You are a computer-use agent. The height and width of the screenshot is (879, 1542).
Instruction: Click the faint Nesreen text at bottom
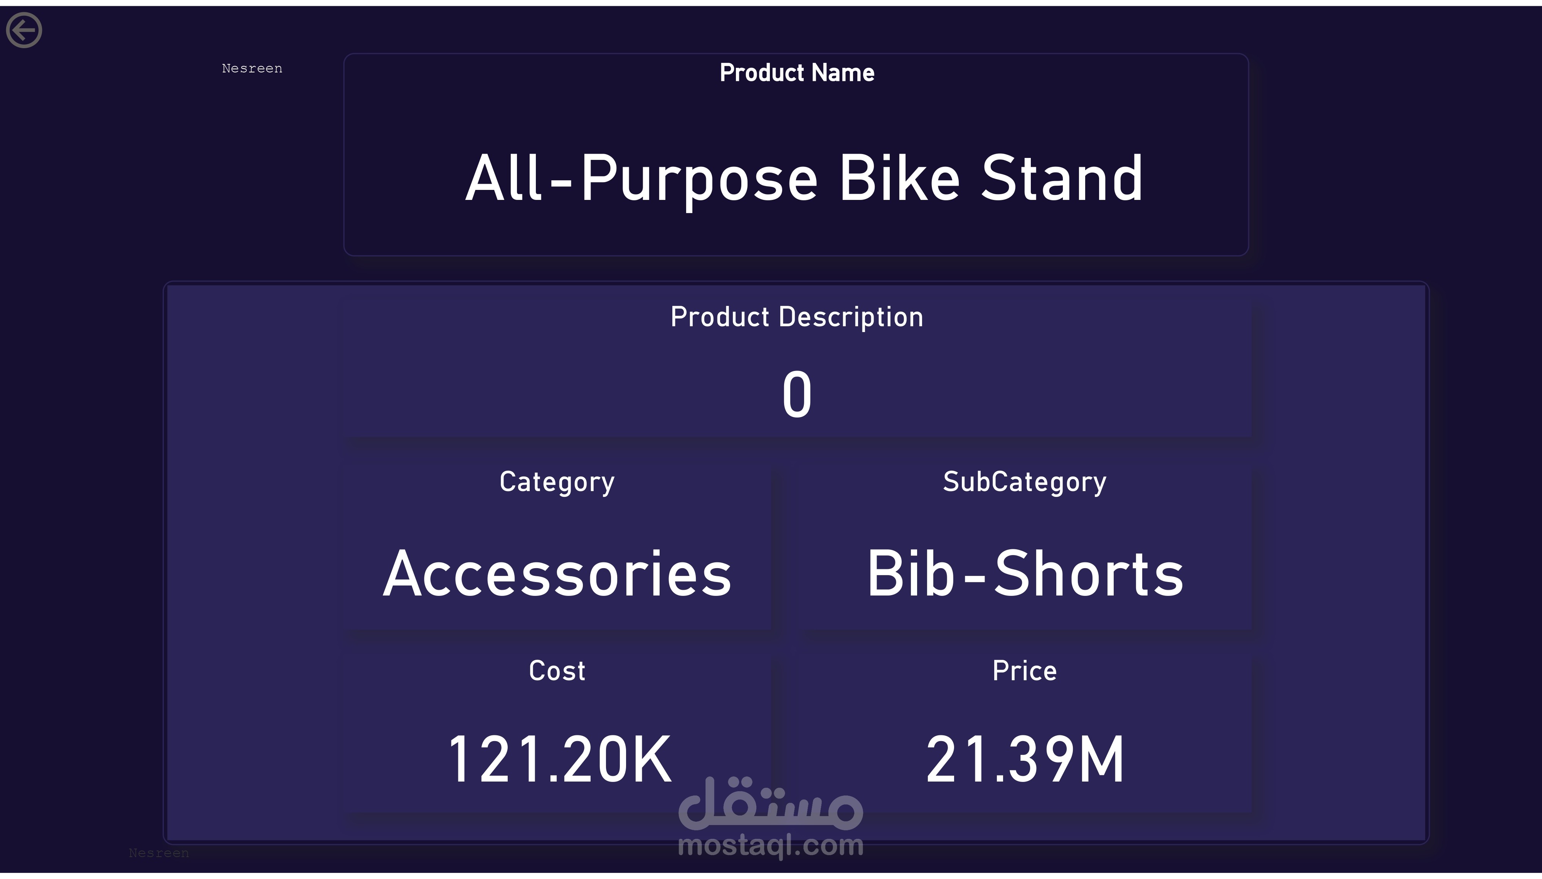(158, 853)
